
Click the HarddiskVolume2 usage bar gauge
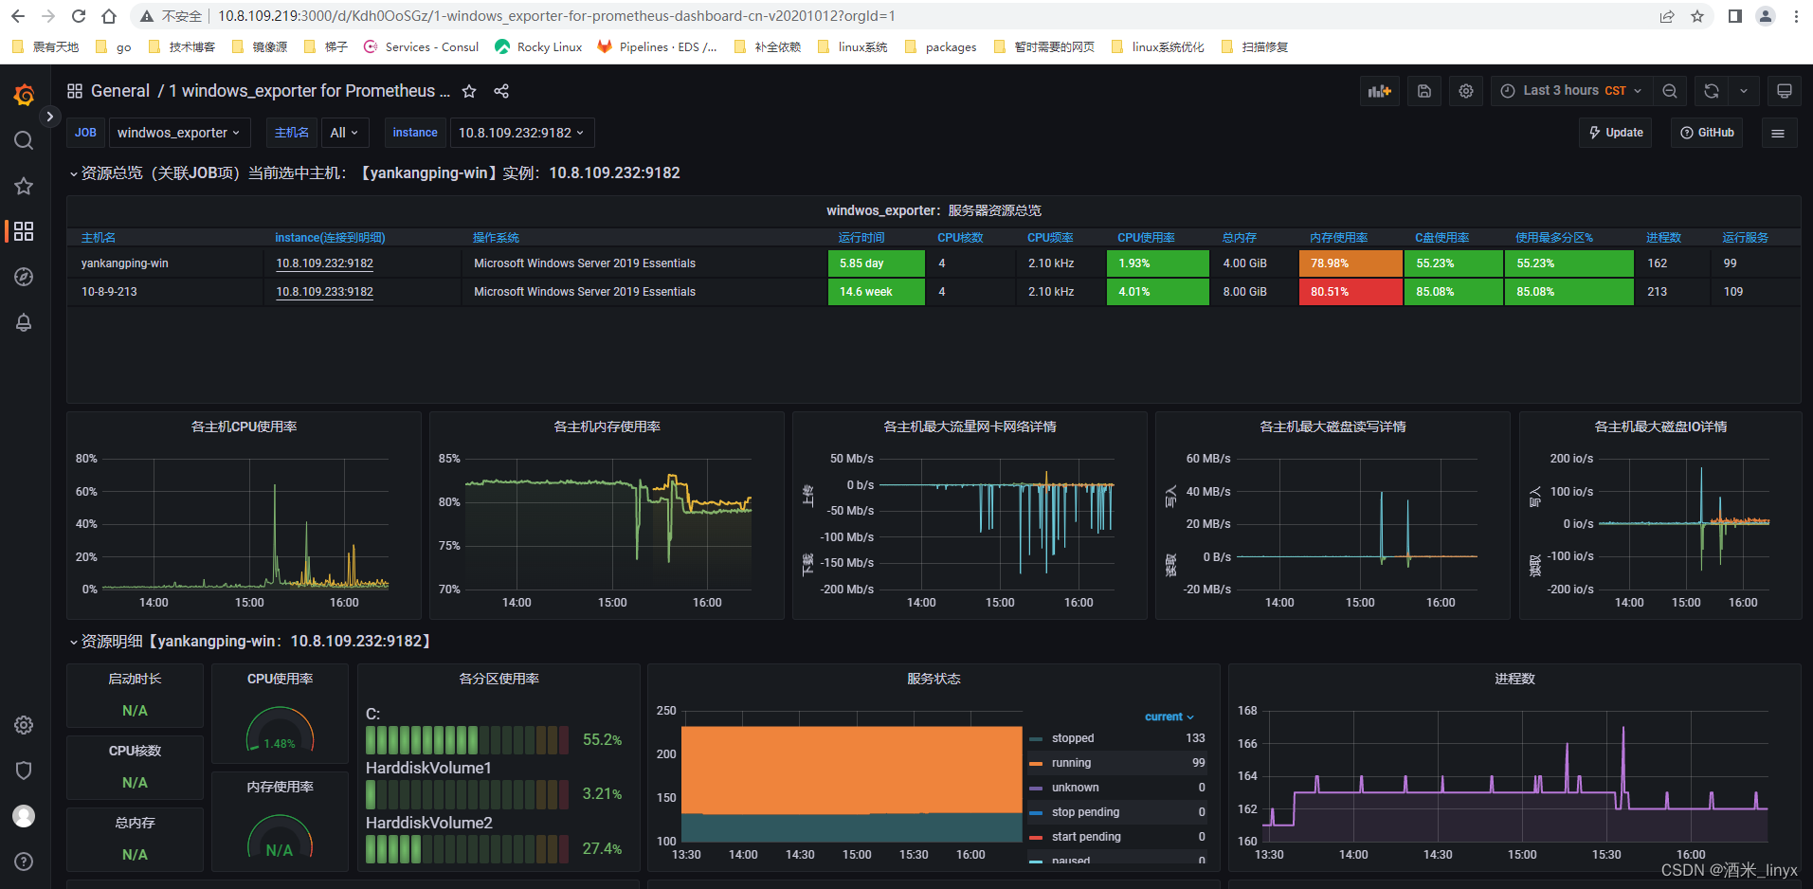[x=467, y=849]
